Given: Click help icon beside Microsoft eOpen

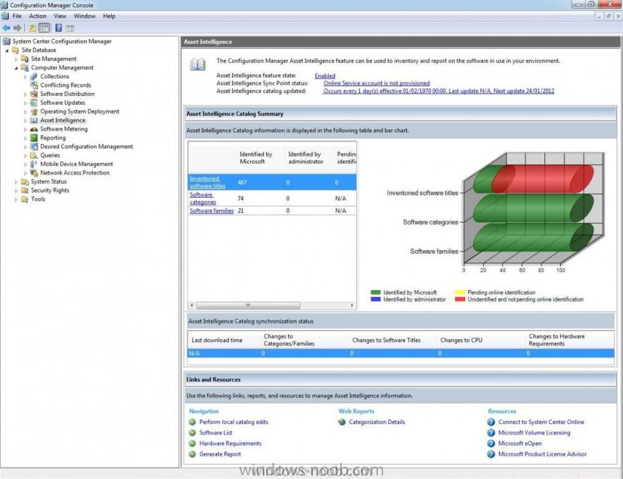Looking at the screenshot, I should point(491,443).
